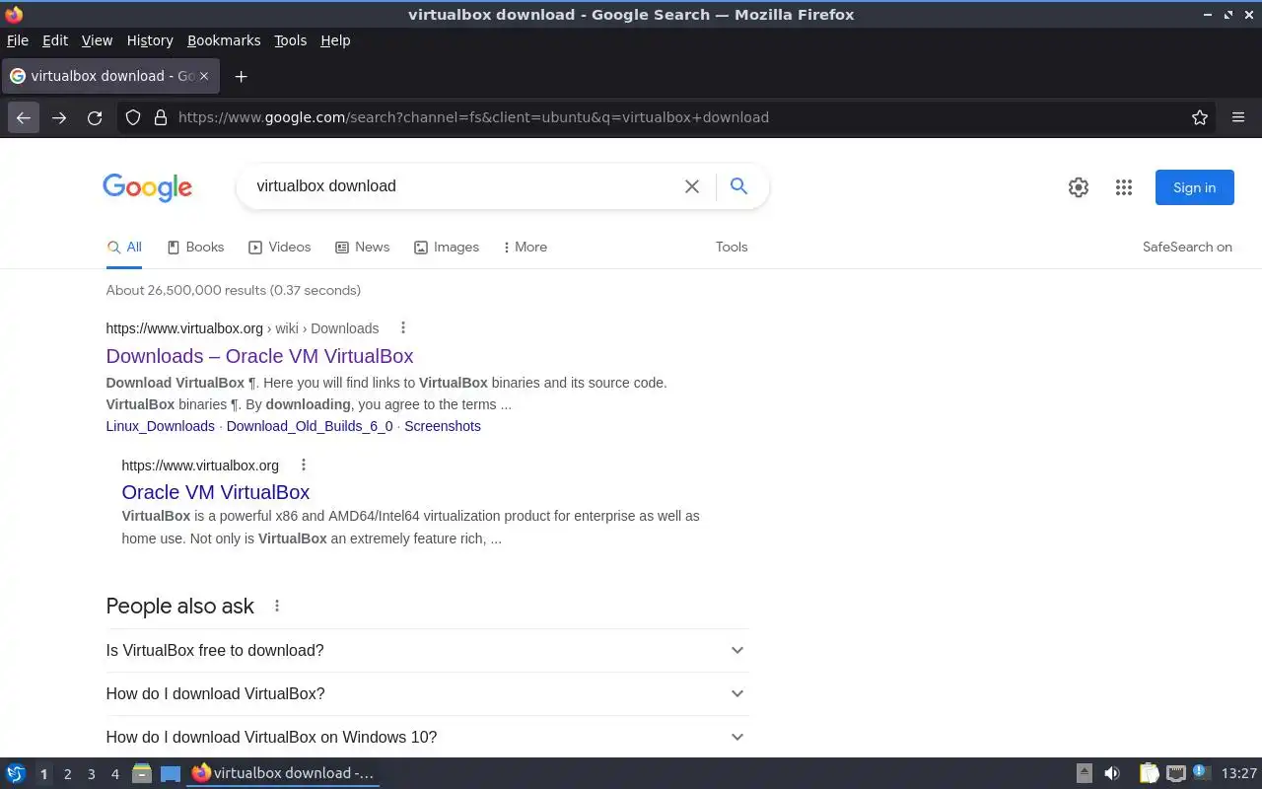Open the tracking protection shield icon
This screenshot has width=1262, height=789.
point(133,117)
